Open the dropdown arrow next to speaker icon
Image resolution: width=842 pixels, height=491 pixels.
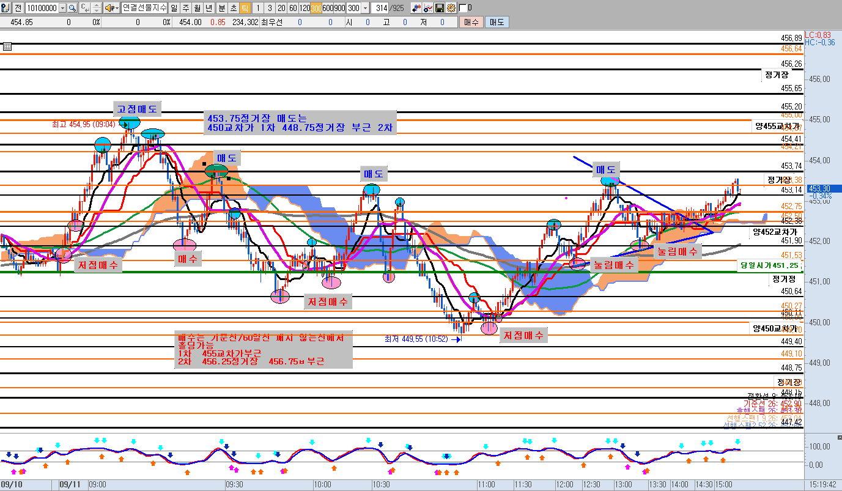(117, 8)
